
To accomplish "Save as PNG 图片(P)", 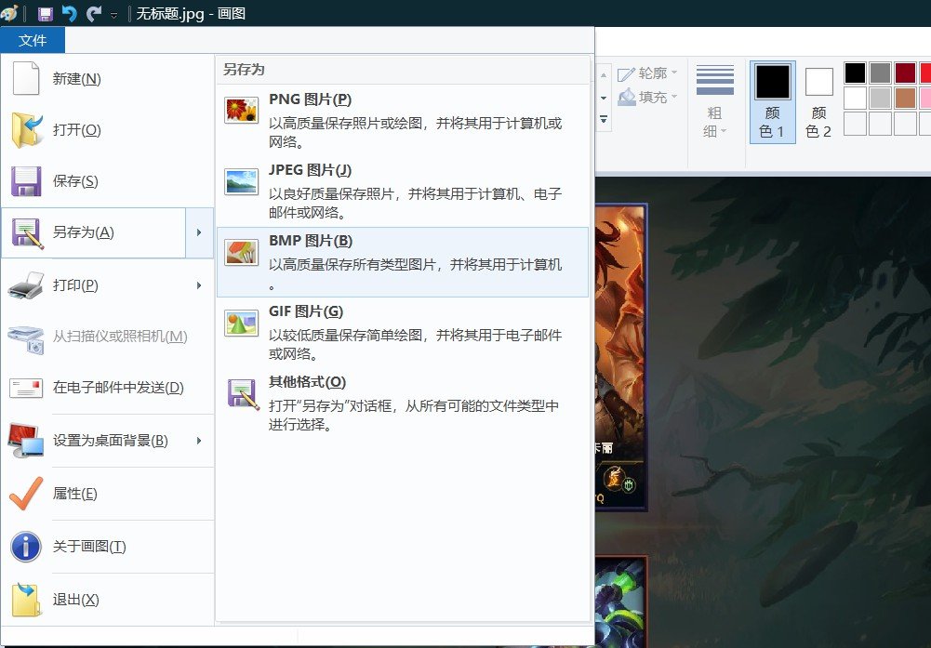I will point(403,121).
